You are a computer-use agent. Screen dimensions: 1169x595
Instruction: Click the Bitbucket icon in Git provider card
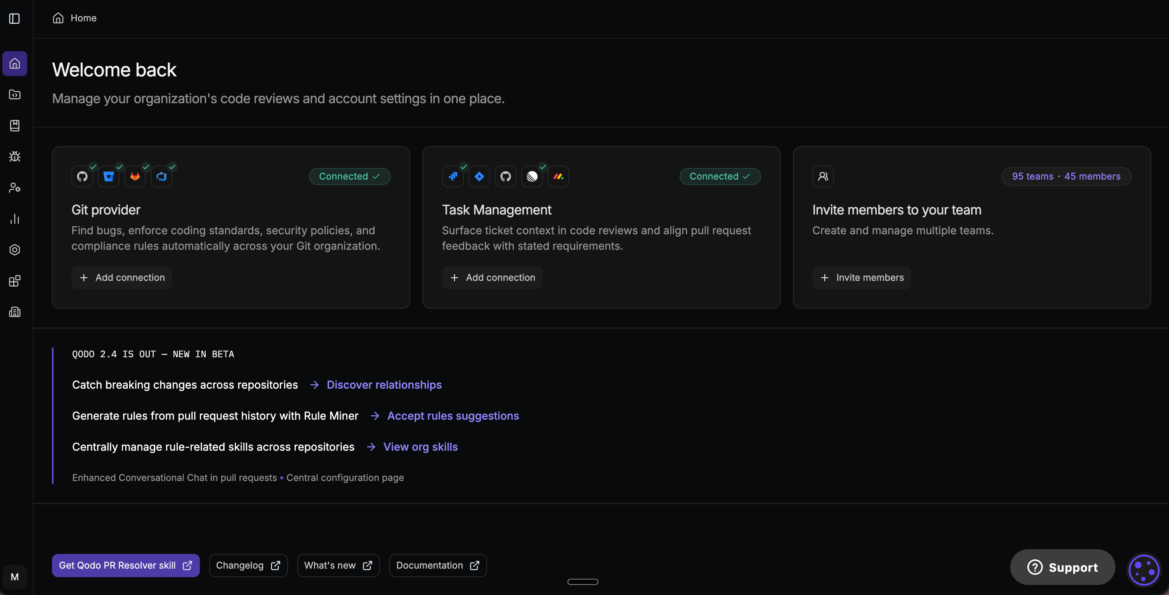(x=108, y=176)
